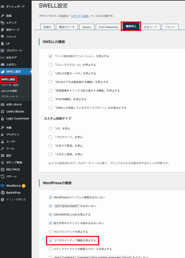The height and width of the screenshot is (258, 185).
Task: Click the lock icon beside Login Customizer
Action: [3, 118]
